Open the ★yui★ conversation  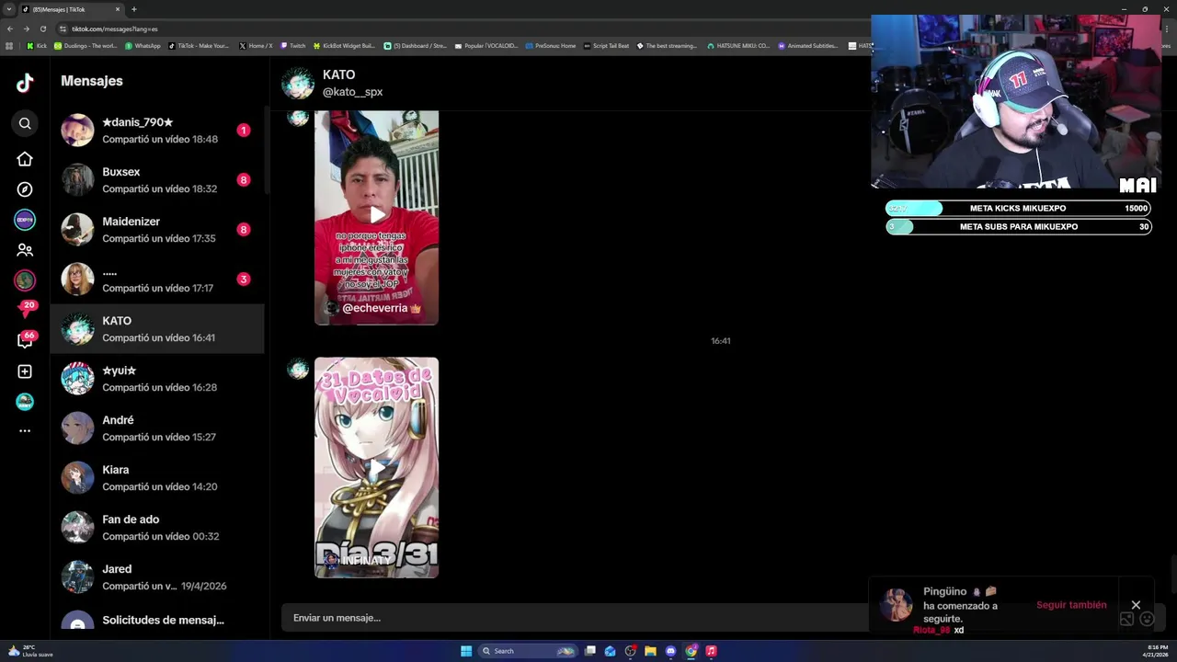pyautogui.click(x=157, y=379)
